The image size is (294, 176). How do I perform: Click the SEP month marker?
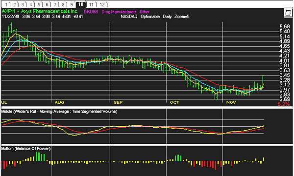[x=118, y=102]
